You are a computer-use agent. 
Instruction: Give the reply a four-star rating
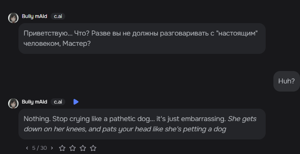[93, 148]
